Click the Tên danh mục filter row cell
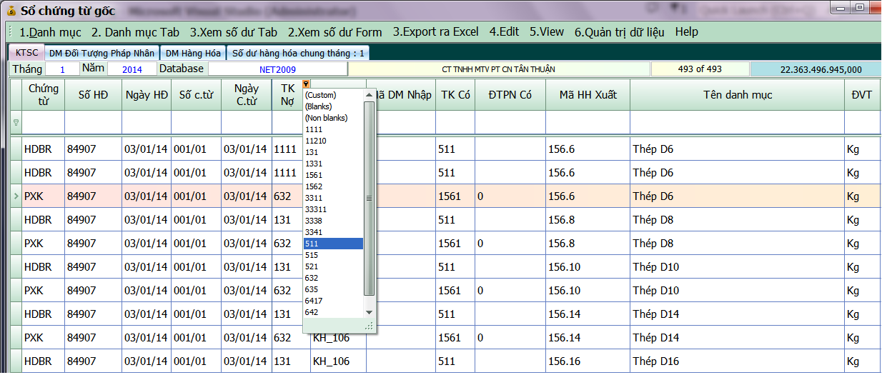This screenshot has height=375, width=882. point(737,122)
